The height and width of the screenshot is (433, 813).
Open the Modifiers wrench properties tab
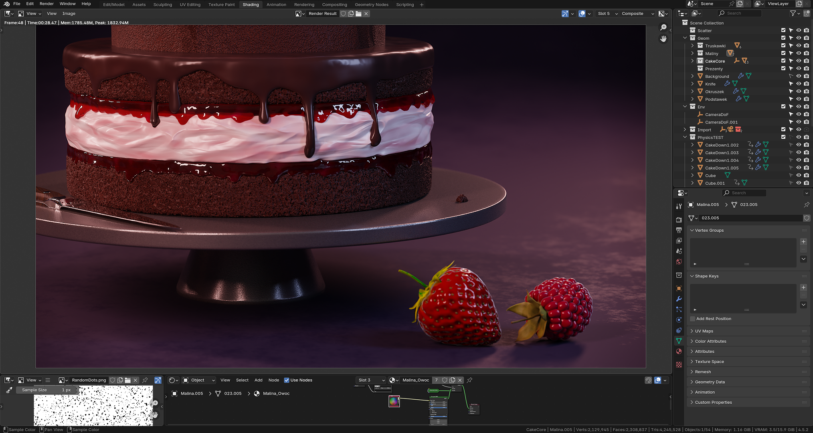pos(679,299)
